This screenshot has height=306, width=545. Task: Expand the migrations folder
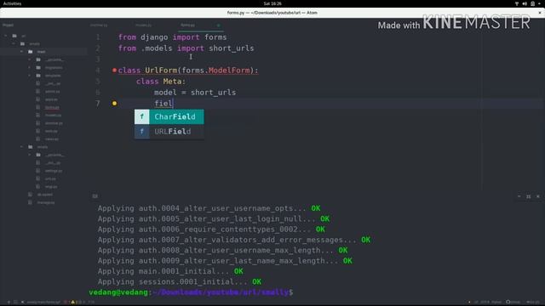30,68
